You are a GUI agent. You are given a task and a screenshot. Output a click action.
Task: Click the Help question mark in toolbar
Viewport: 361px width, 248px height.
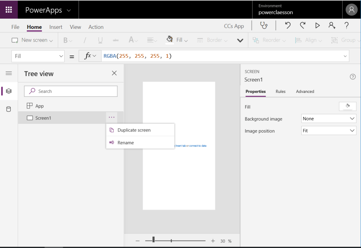coord(347,25)
